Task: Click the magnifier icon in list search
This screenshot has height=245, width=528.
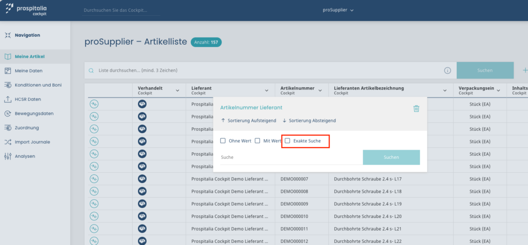Action: (91, 71)
